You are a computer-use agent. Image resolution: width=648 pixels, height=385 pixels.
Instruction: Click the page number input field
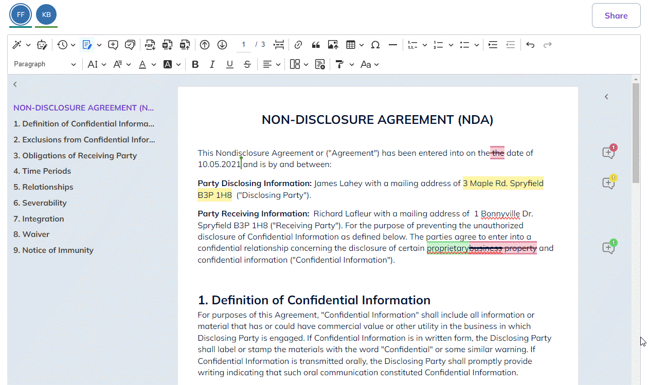pyautogui.click(x=244, y=45)
